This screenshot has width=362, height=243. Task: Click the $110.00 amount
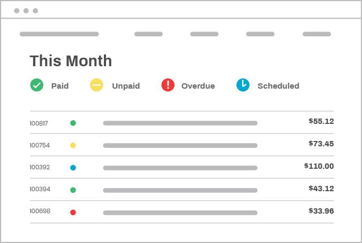coord(319,166)
